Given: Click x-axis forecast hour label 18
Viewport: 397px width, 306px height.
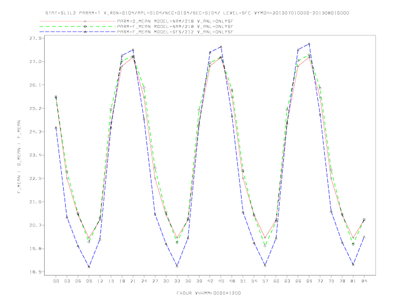Looking at the screenshot, I should click(122, 281).
